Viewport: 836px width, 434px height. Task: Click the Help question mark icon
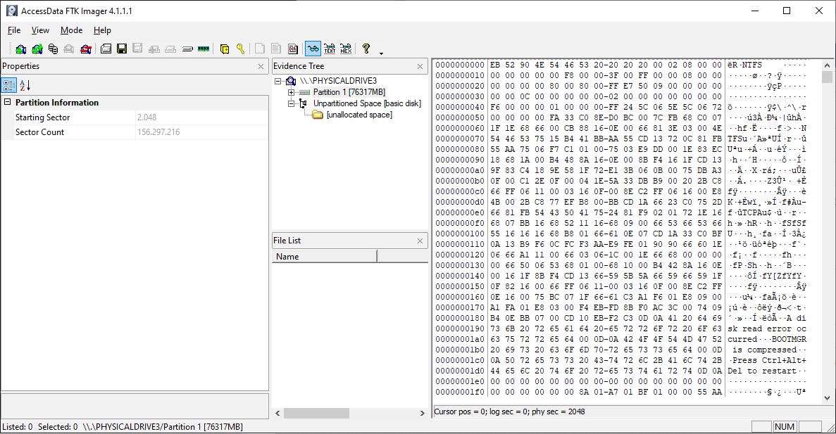[x=366, y=49]
